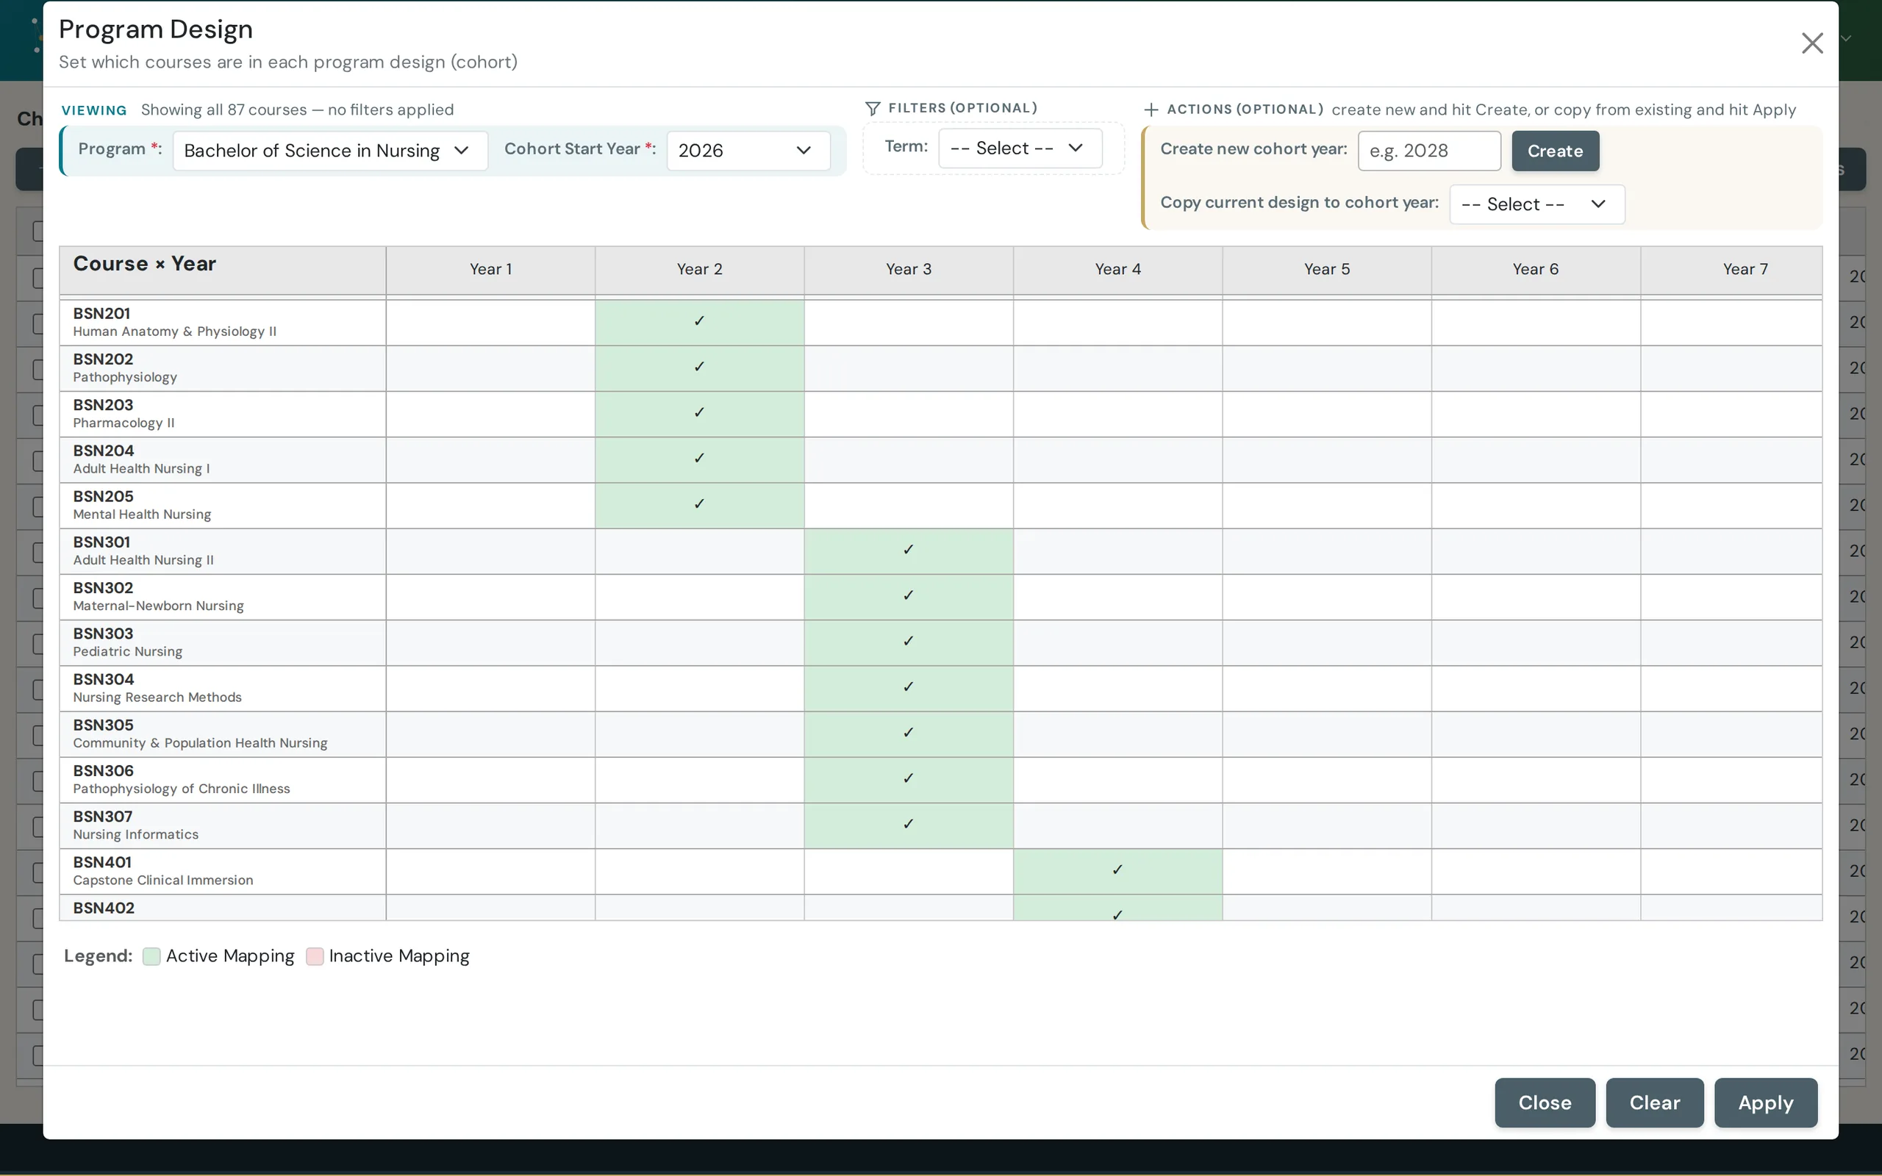Click the Create button
Viewport: 1882px width, 1176px height.
pyautogui.click(x=1556, y=151)
